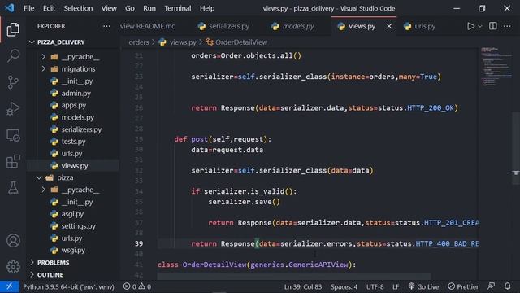Viewport: 520px width, 293px height.
Task: Open wsgi.py in the pizza folder
Action: (x=73, y=250)
